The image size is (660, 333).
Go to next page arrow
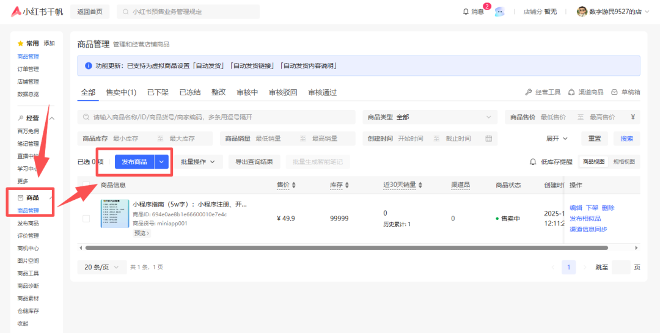click(585, 268)
